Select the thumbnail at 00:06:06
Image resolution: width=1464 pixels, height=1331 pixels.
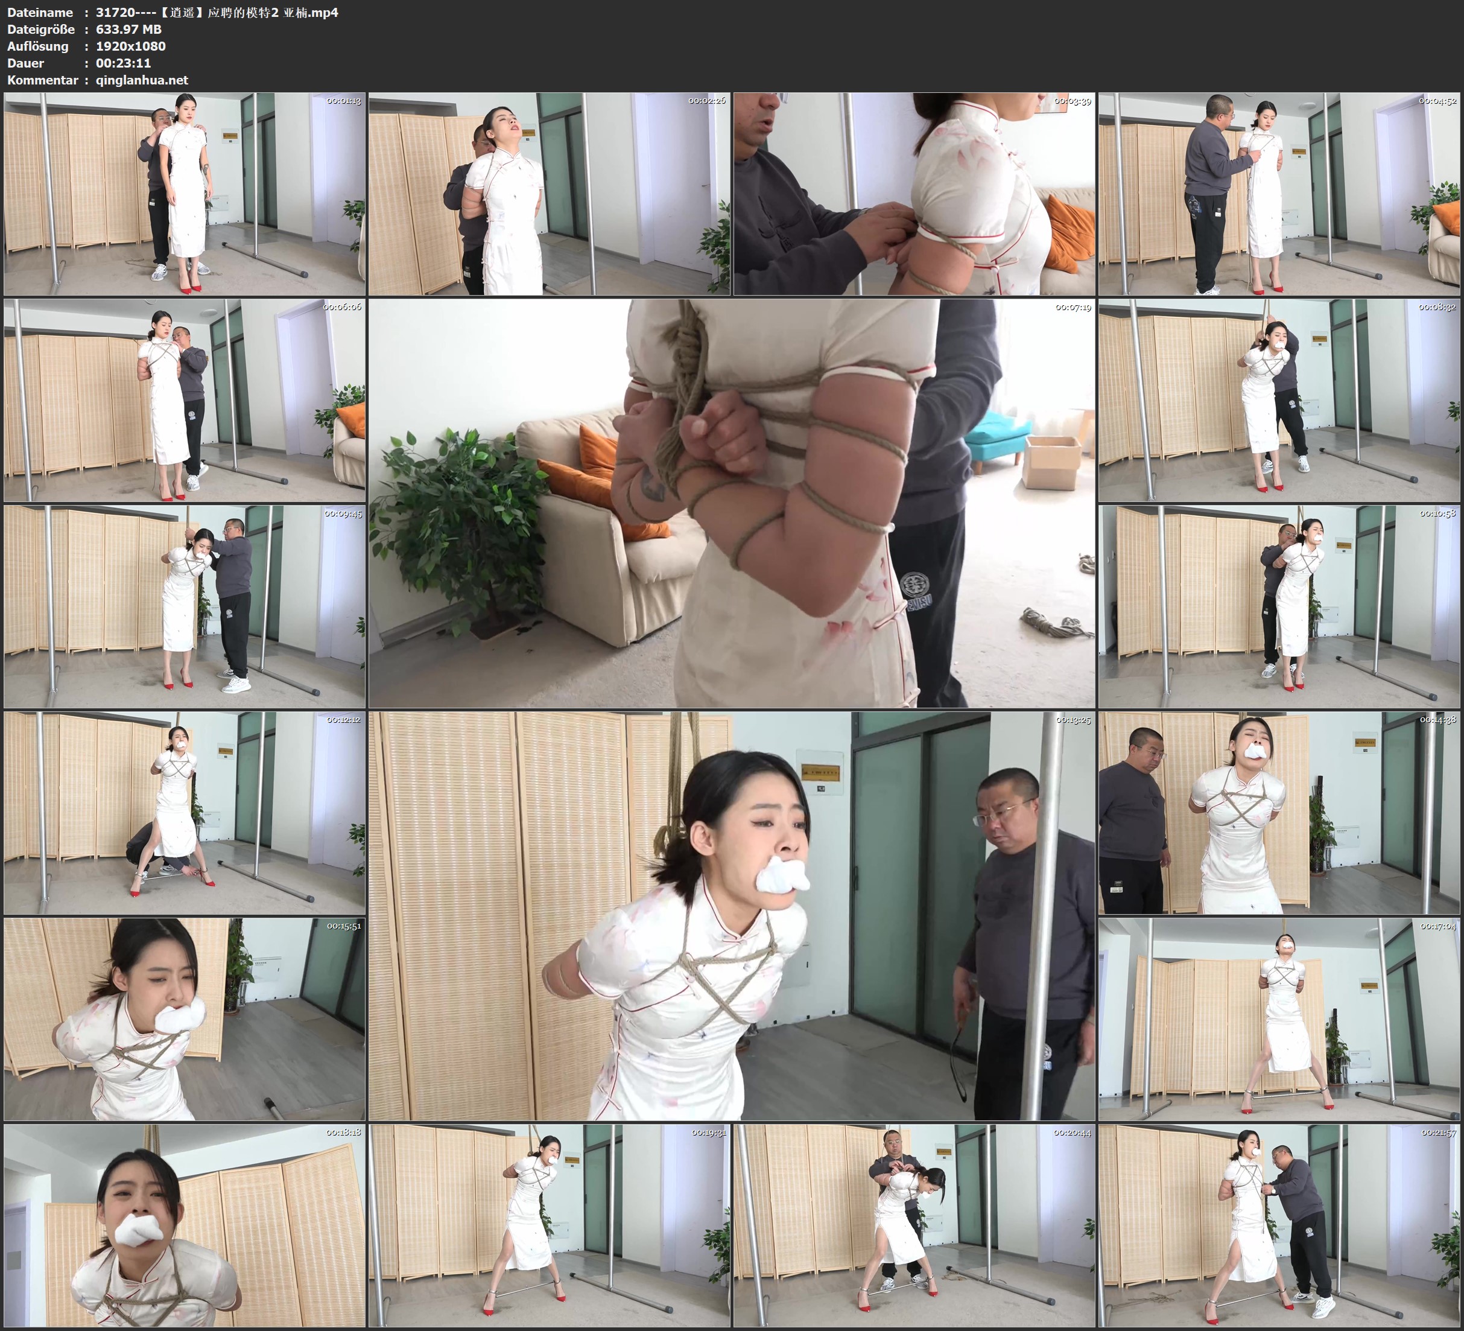click(185, 400)
